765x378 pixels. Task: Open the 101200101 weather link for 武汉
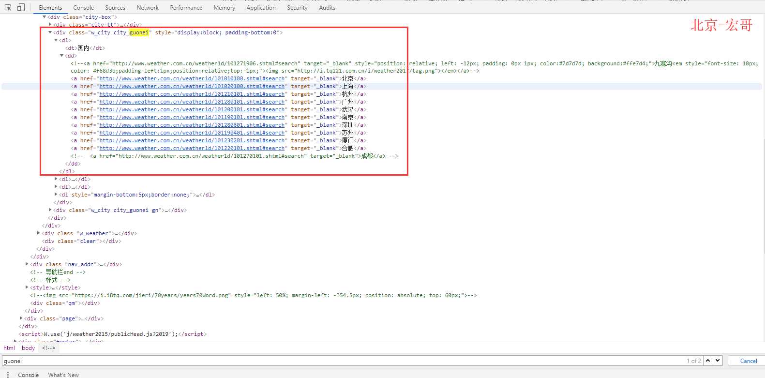click(x=192, y=110)
